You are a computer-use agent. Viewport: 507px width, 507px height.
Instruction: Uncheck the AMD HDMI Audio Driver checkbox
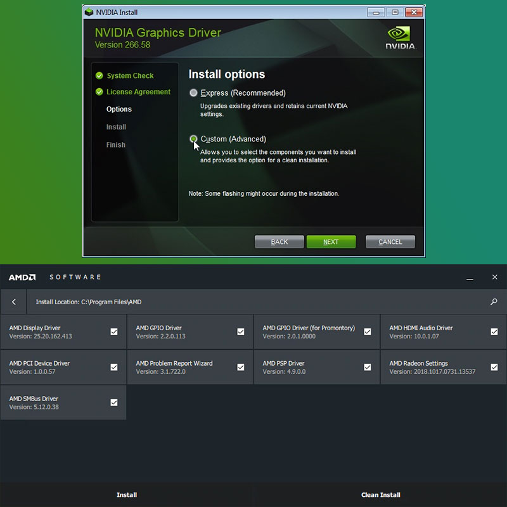(x=494, y=331)
